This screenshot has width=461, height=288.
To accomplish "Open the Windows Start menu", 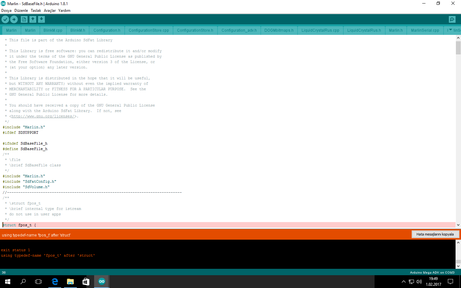I will tap(8, 282).
